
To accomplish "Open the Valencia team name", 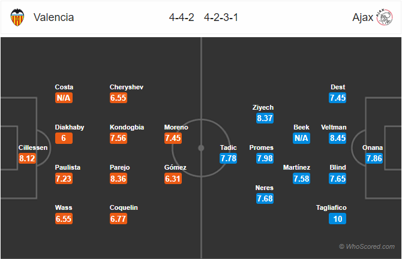I will pyautogui.click(x=54, y=17).
